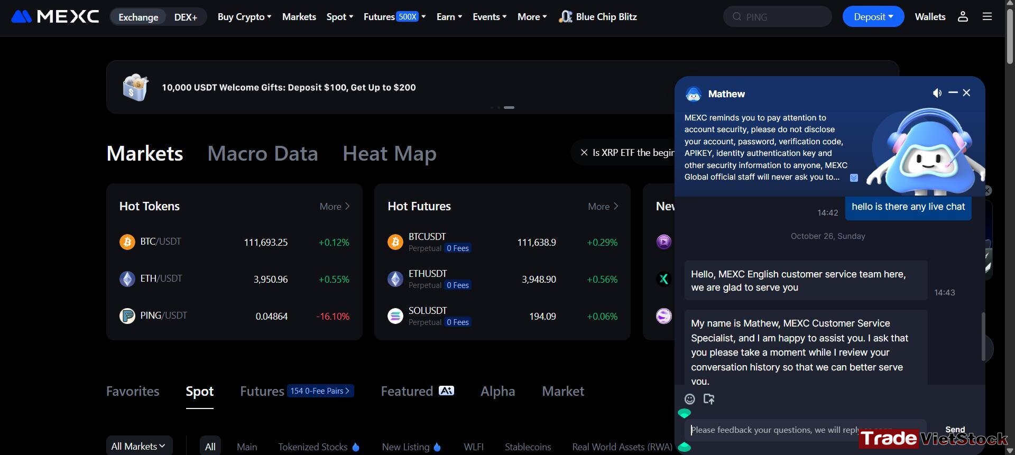Click the chat message input field
This screenshot has width=1015, height=455.
click(805, 430)
